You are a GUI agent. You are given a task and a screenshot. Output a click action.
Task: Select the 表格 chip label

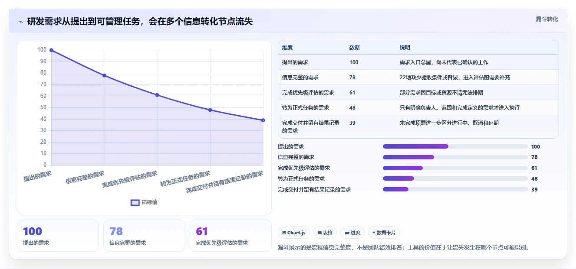coord(328,233)
